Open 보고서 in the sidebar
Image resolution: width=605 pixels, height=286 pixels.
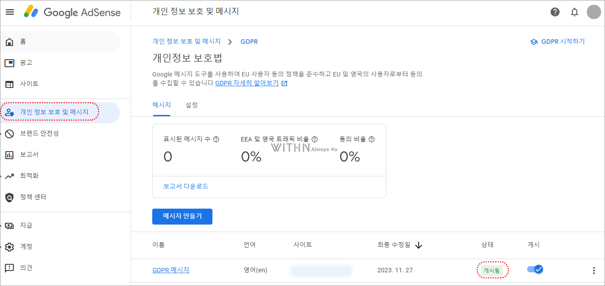[60, 155]
